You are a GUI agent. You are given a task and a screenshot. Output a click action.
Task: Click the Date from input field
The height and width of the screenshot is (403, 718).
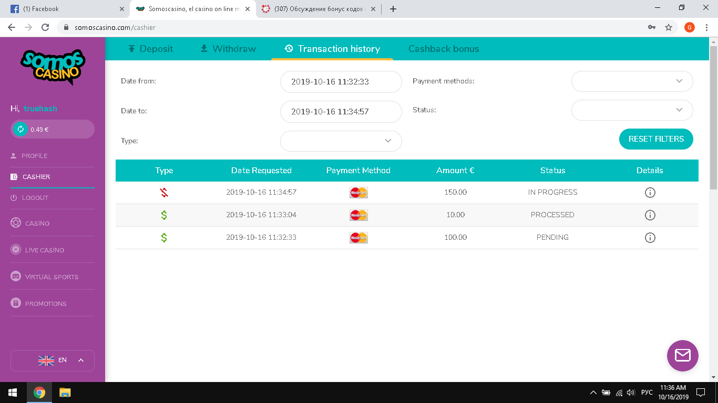341,82
